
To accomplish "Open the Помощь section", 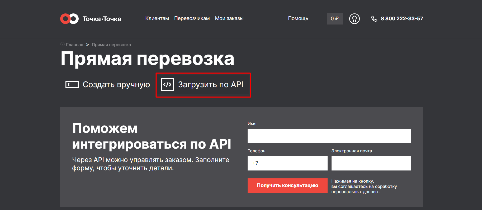I will click(298, 18).
